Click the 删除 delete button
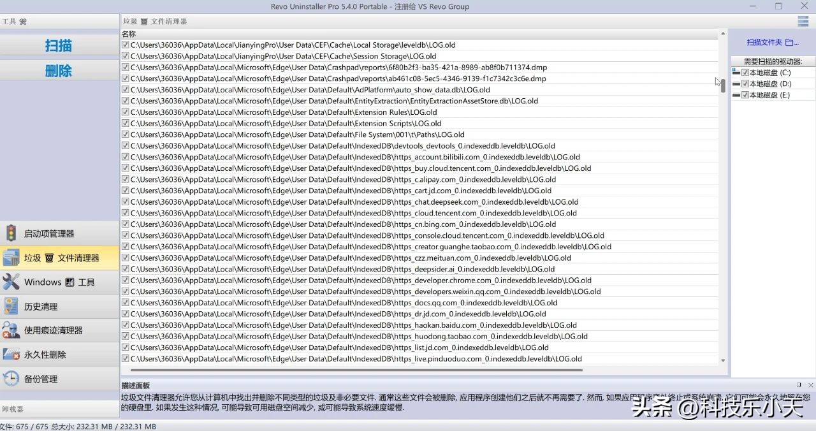816x431 pixels. click(x=58, y=71)
